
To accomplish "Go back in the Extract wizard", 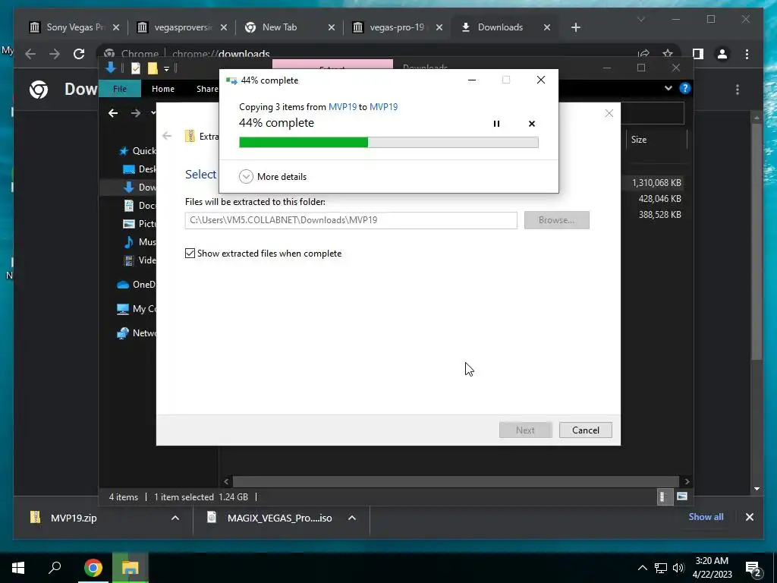I will pyautogui.click(x=167, y=136).
